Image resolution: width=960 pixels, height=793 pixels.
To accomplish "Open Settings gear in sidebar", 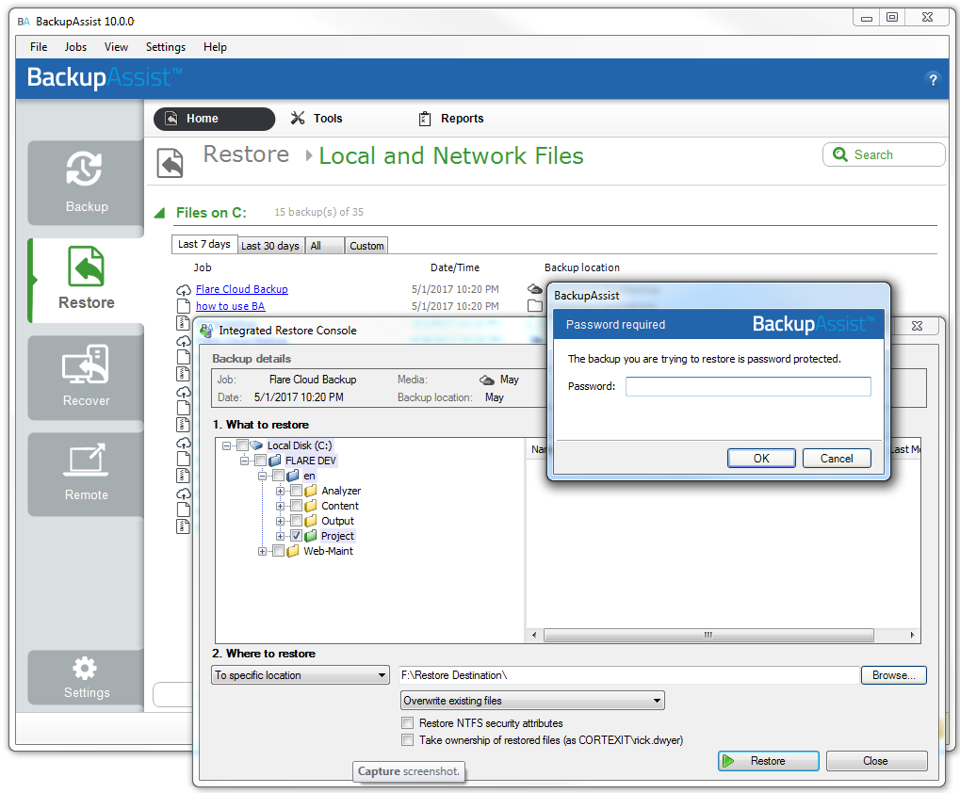I will 86,678.
